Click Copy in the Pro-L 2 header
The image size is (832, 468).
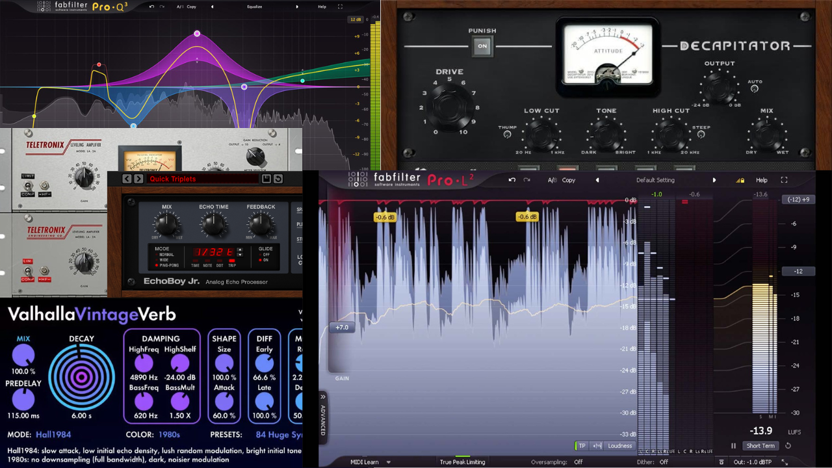569,180
